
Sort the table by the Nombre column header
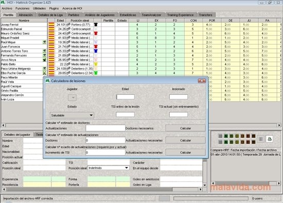(24, 21)
